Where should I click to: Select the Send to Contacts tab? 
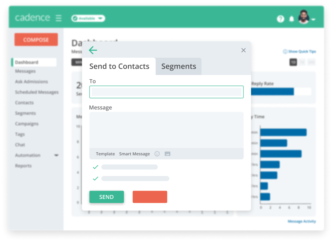pos(119,66)
